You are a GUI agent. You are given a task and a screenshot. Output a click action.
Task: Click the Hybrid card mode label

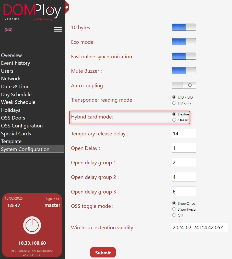92,117
